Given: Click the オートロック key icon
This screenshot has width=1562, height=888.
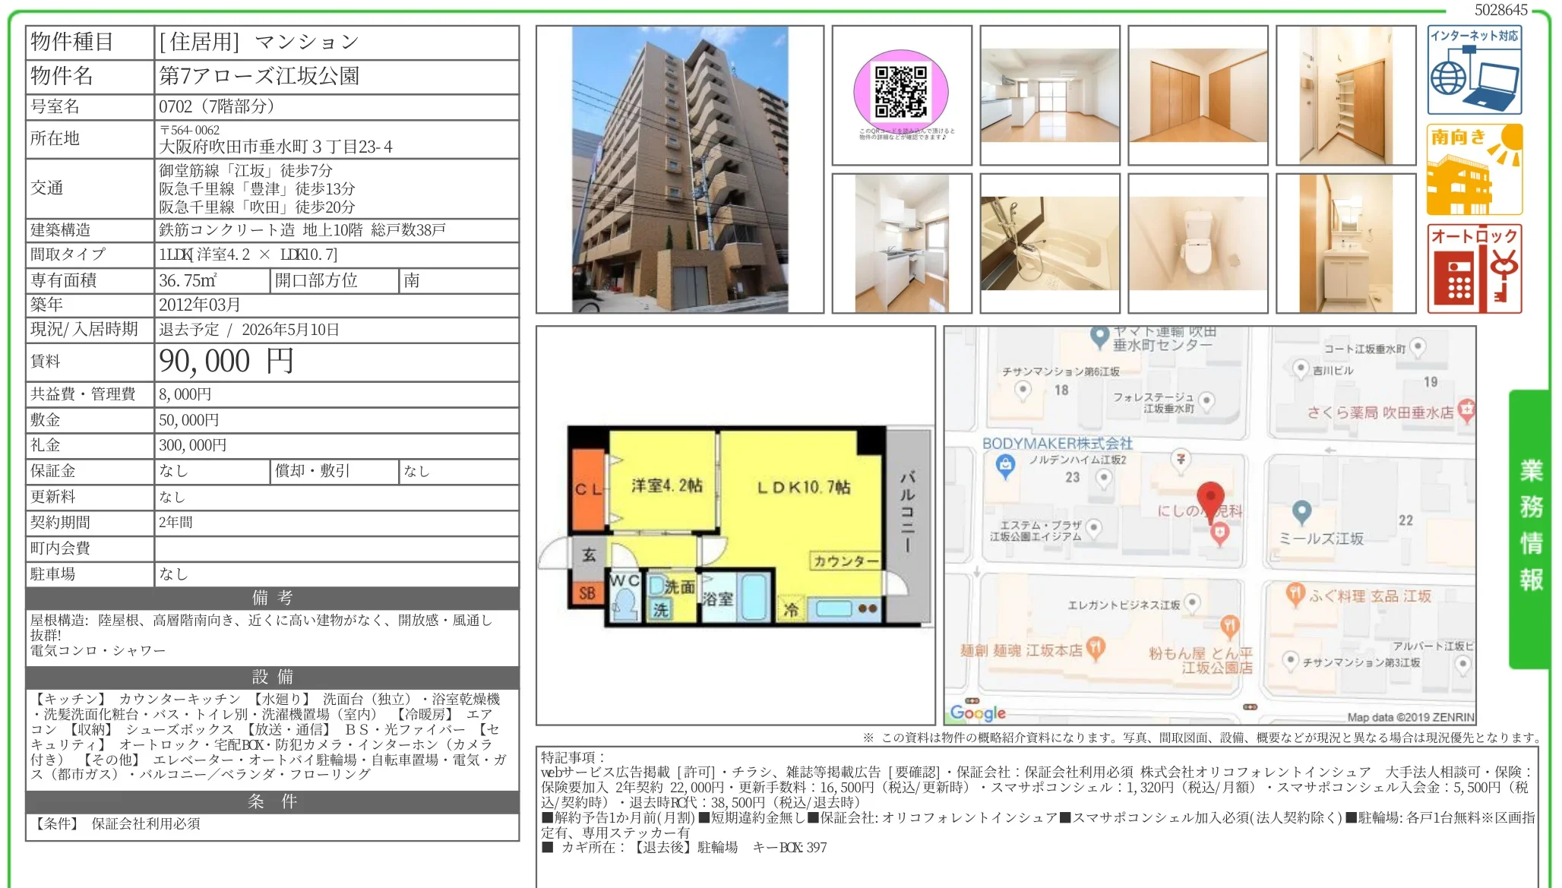Looking at the screenshot, I should click(x=1474, y=269).
